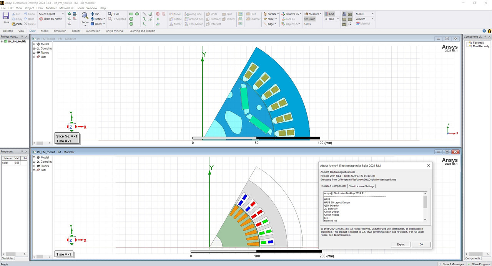
Task: Select the Components tab at bottom right
Action: [x=473, y=258]
